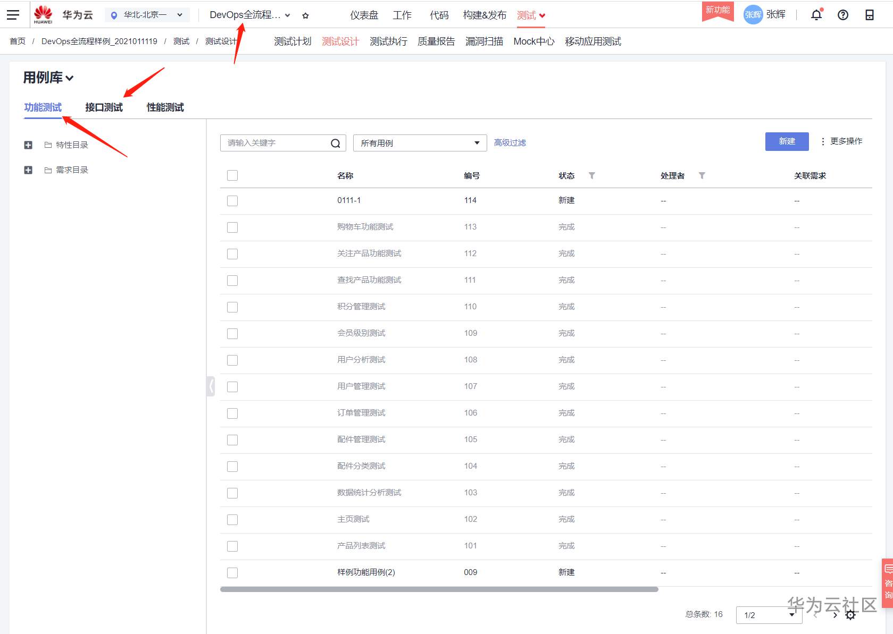This screenshot has width=893, height=634.
Task: Open 更多操作 menu
Action: [841, 141]
